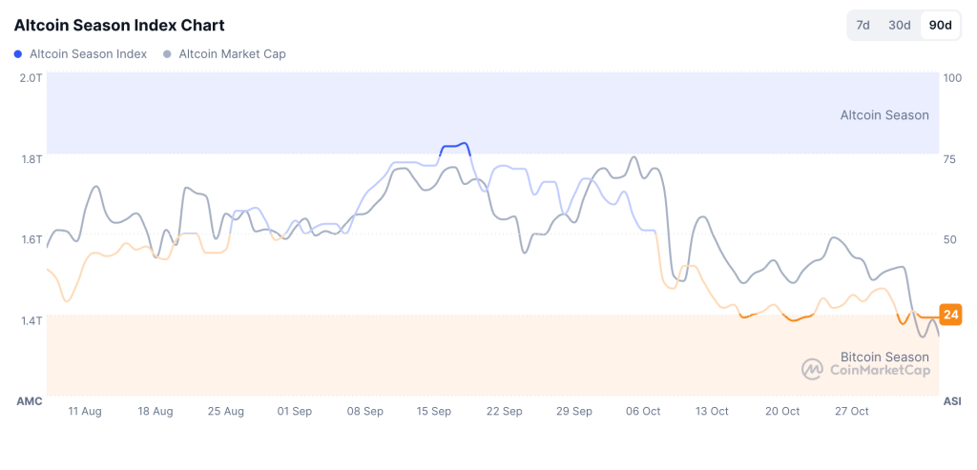Click the Altcoin Season zone label
Image resolution: width=977 pixels, height=470 pixels.
883,115
